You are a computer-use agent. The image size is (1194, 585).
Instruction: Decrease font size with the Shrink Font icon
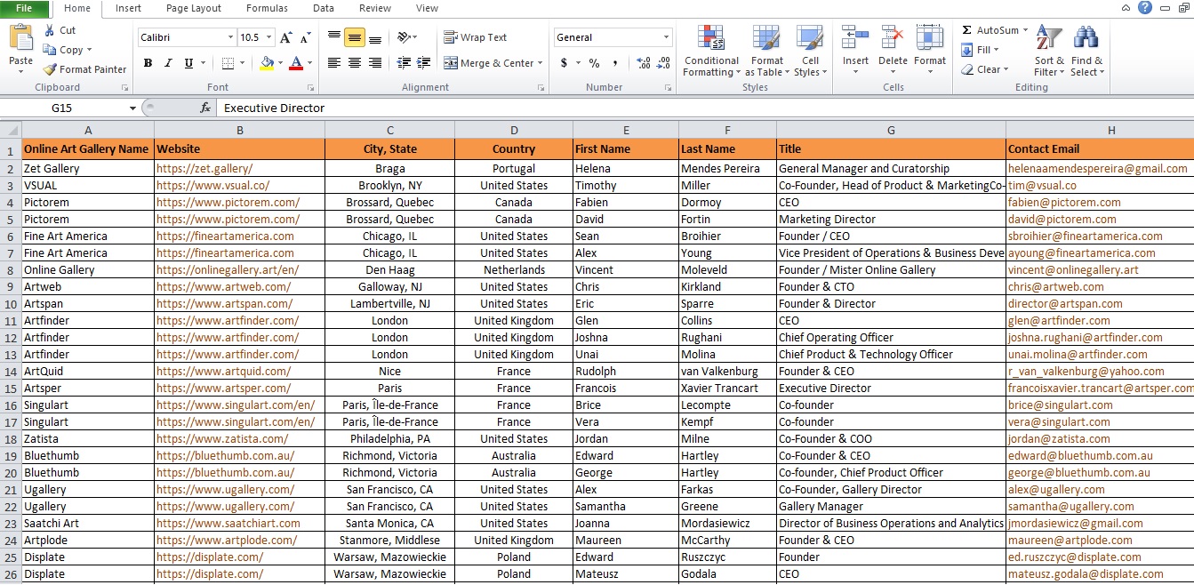[x=305, y=37]
